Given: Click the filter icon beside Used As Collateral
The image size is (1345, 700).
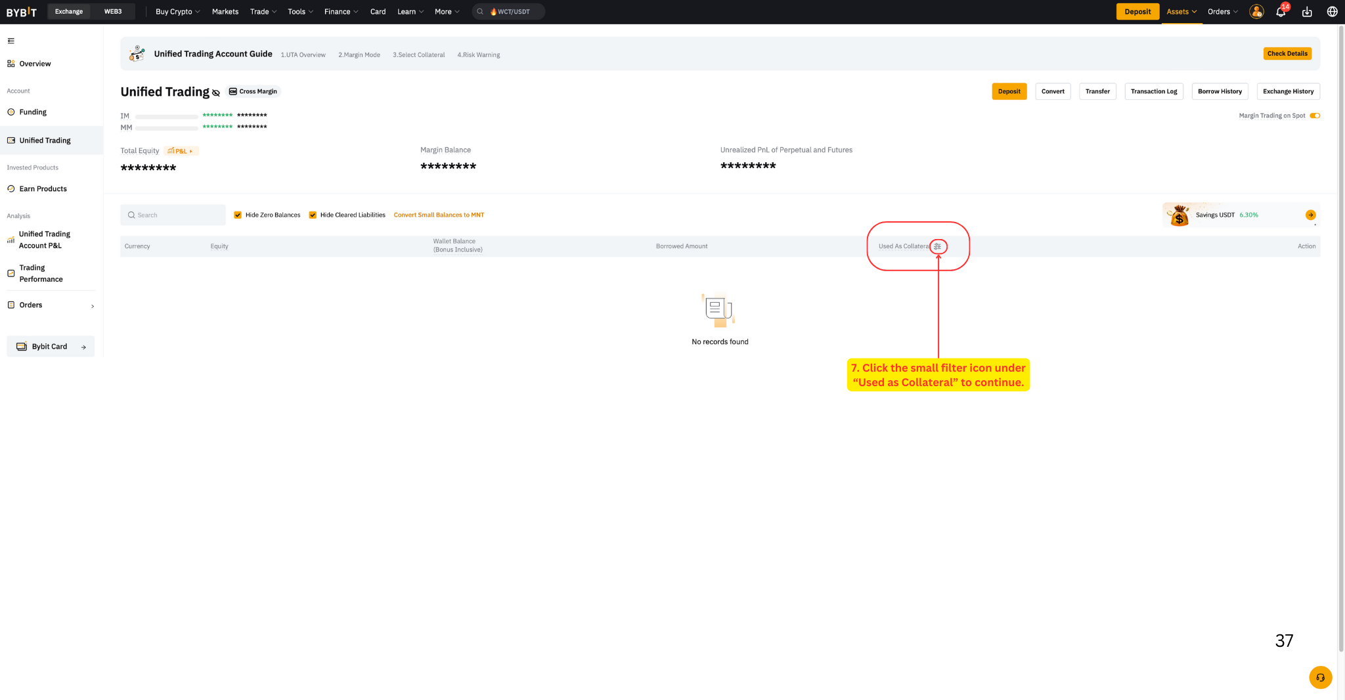Looking at the screenshot, I should pos(938,246).
